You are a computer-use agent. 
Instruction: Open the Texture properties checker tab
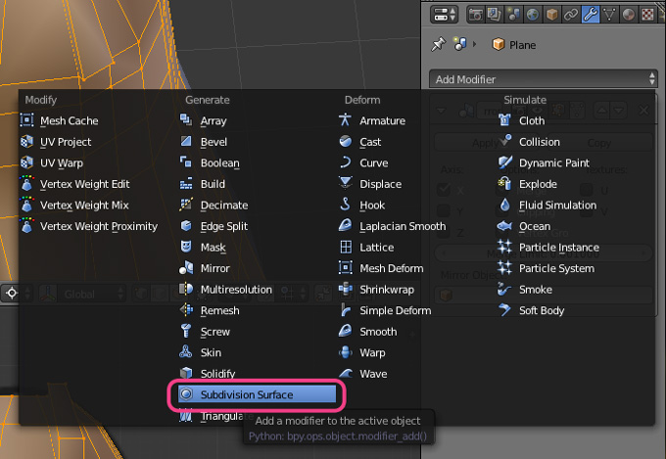point(647,15)
